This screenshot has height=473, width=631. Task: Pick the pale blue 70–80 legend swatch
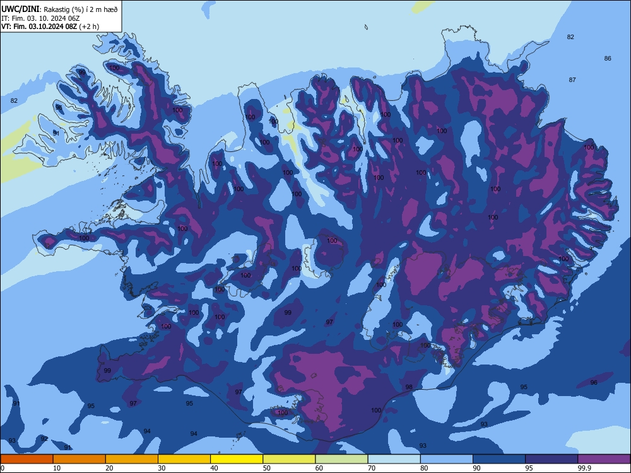point(394,459)
